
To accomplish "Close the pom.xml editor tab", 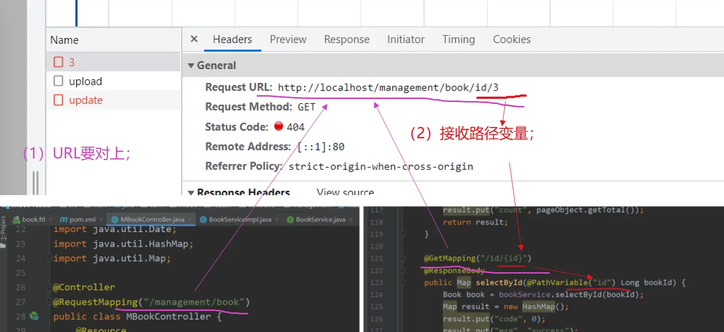I will pos(100,220).
